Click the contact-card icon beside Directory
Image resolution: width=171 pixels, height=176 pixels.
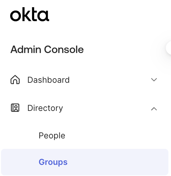tap(15, 108)
